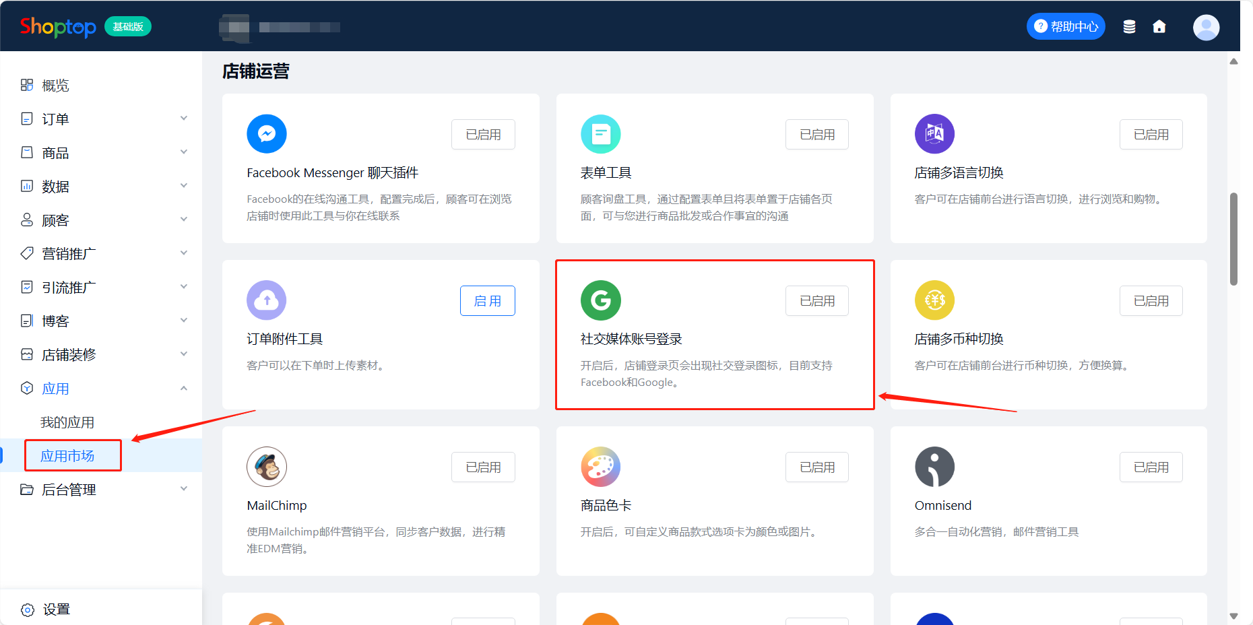
Task: Click the MailChimp card title
Action: tap(277, 506)
